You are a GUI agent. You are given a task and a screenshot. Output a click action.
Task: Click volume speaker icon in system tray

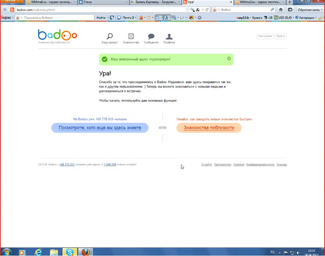298,252
